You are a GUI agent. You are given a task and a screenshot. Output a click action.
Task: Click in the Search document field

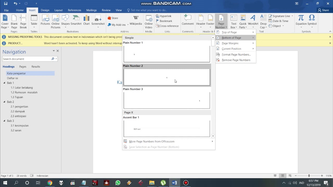(27, 59)
